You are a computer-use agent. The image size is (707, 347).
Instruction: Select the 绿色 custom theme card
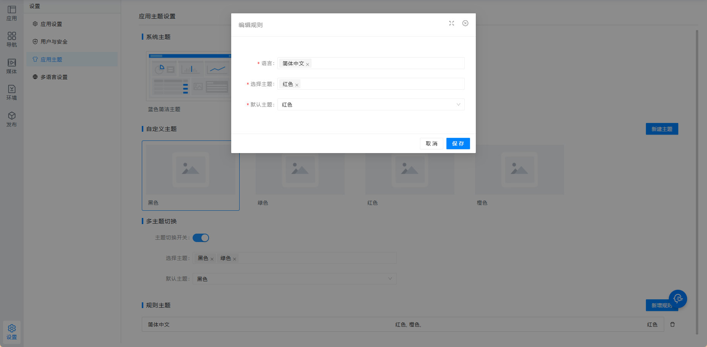[300, 176]
